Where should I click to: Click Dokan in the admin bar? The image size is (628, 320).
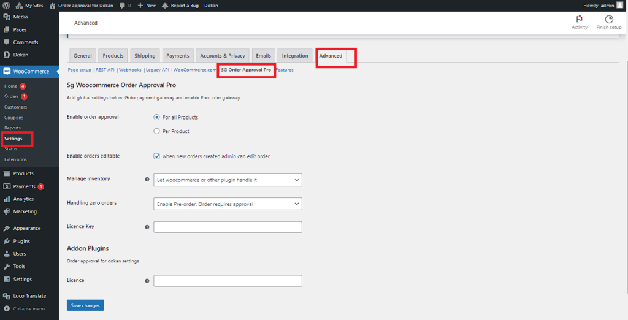click(211, 6)
